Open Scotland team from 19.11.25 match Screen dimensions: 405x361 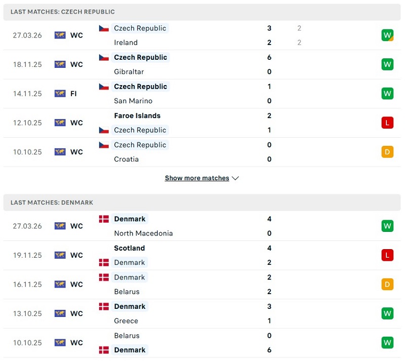point(130,248)
